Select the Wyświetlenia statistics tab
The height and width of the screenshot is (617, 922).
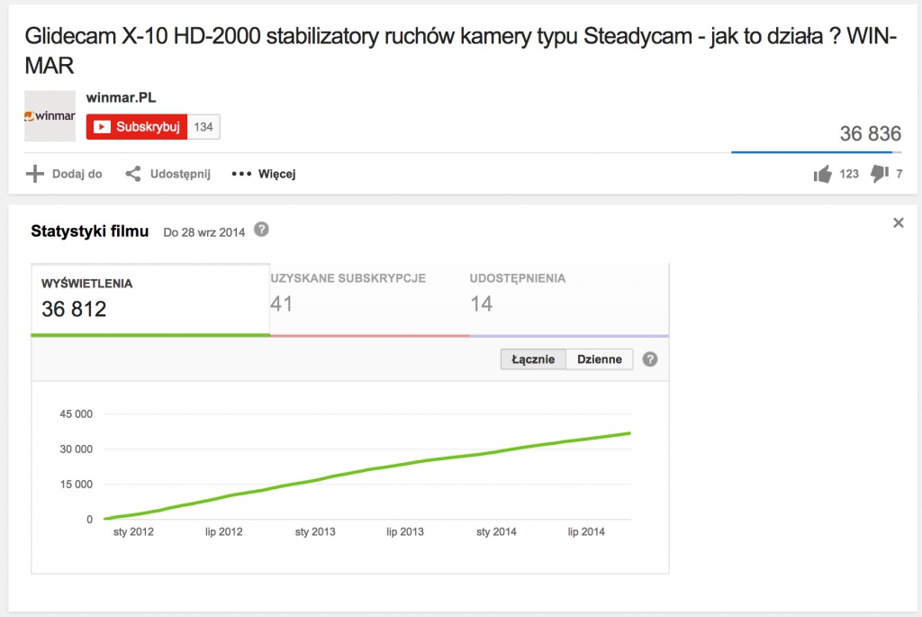(150, 297)
